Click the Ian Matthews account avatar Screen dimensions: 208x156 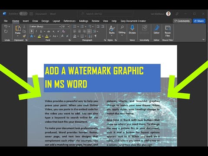tap(168, 14)
